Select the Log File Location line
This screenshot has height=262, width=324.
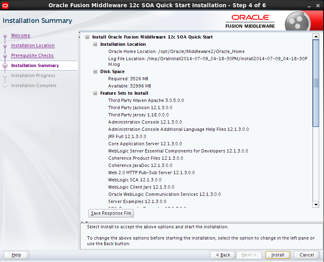(208, 61)
